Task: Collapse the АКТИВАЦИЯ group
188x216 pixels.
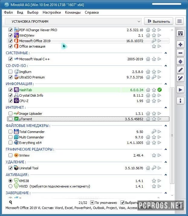Action: 166,175
